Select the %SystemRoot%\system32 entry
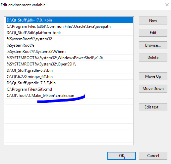Screen dimensions: 171x164 70,39
